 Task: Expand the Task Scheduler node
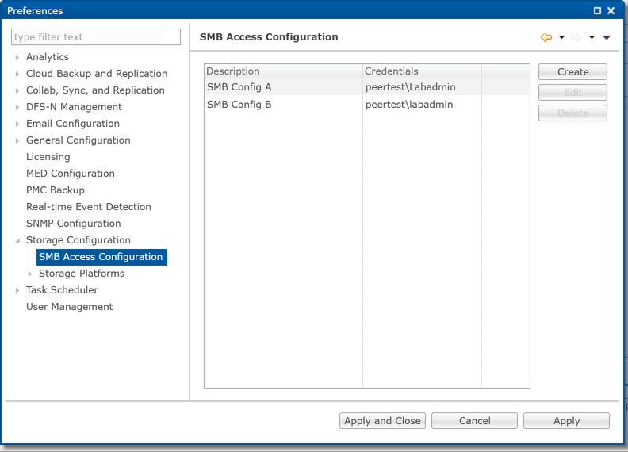17,290
